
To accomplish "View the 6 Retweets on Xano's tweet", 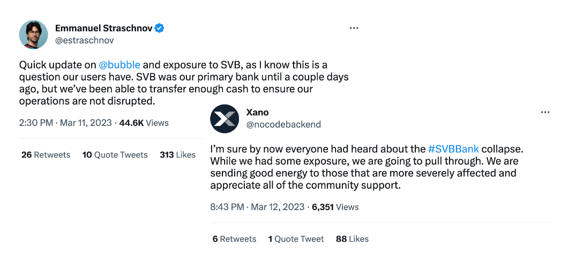I will 234,239.
